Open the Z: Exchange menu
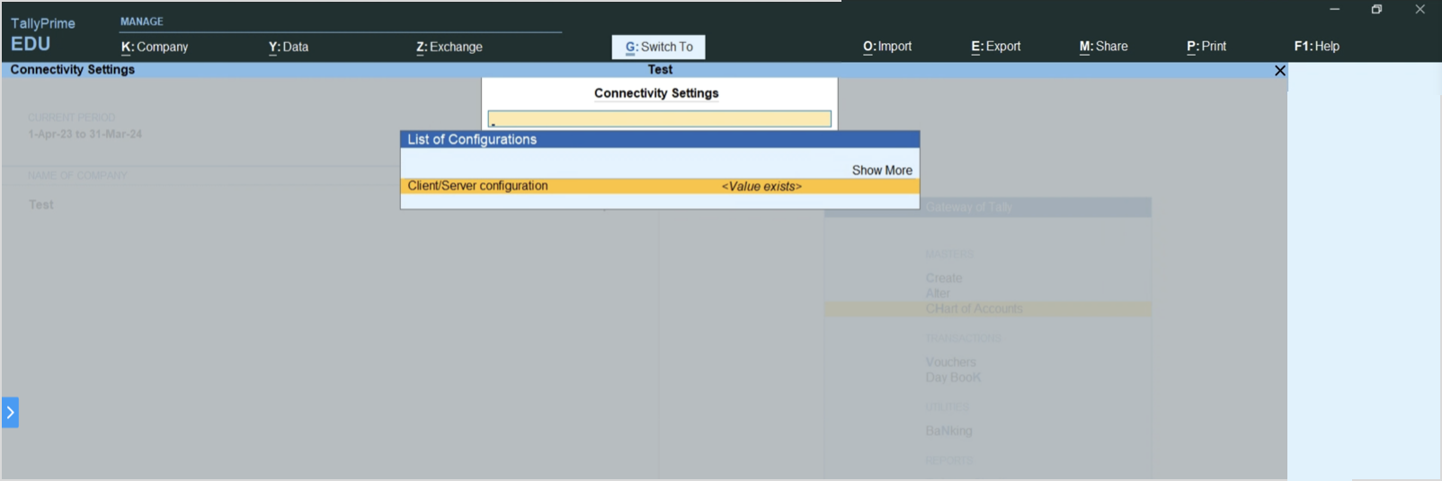The image size is (1442, 481). tap(450, 47)
